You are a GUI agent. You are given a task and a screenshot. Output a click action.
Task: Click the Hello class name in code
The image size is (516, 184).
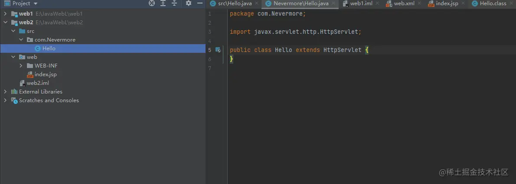[x=283, y=50]
